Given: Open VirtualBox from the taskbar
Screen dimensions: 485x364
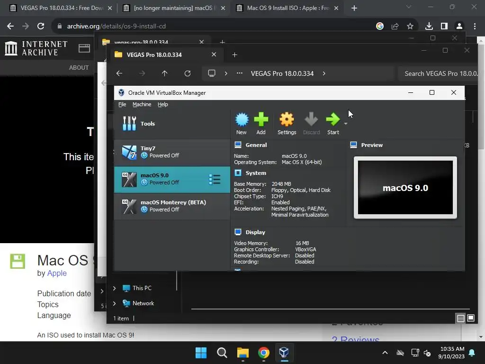Looking at the screenshot, I should [284, 353].
